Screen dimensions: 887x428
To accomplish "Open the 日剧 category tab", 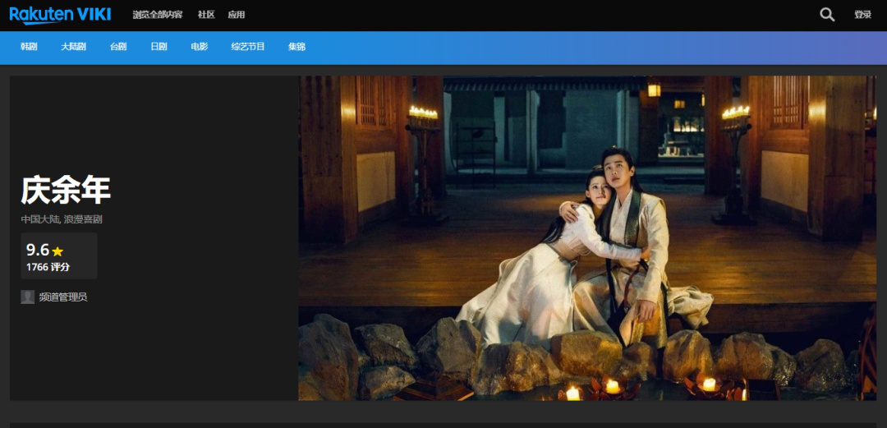I will tap(159, 47).
